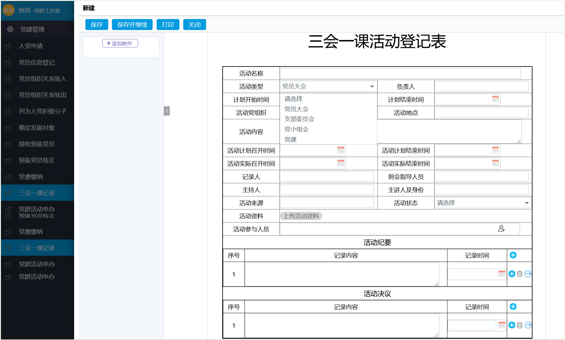
Task: Open the 活动状态 dropdown
Action: coord(527,203)
